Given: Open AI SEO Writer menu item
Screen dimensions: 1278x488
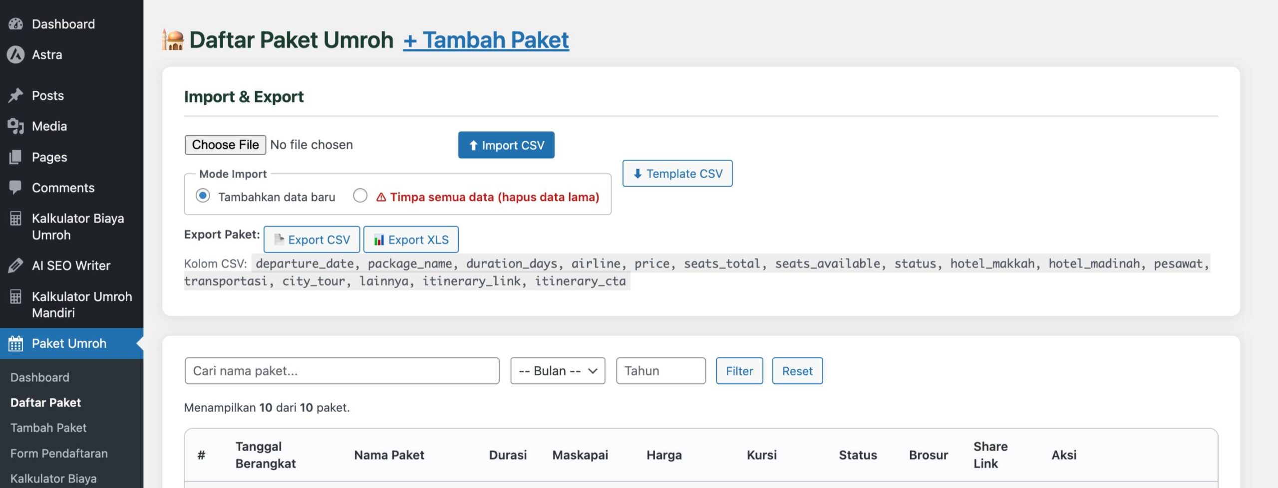Looking at the screenshot, I should (x=71, y=265).
